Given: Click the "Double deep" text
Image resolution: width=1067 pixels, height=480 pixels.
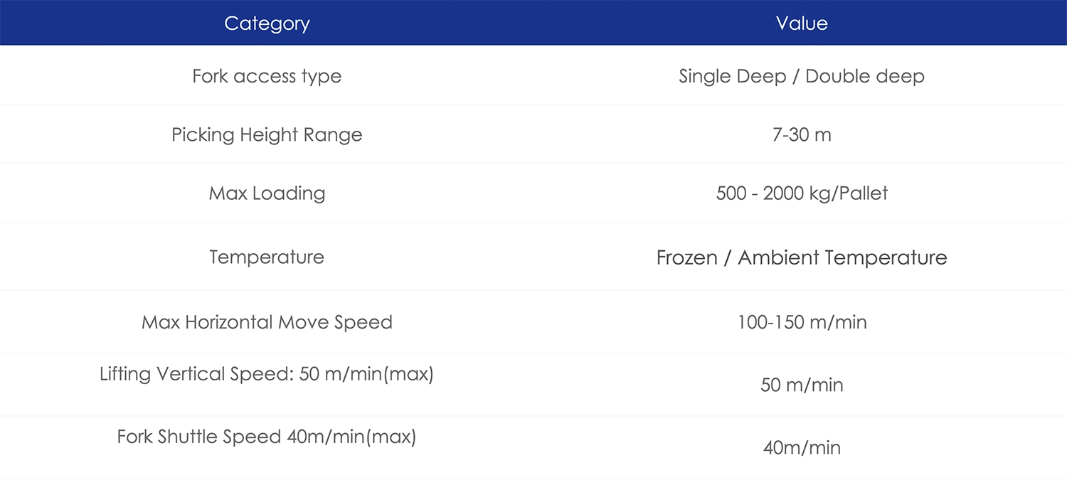Looking at the screenshot, I should tap(865, 76).
